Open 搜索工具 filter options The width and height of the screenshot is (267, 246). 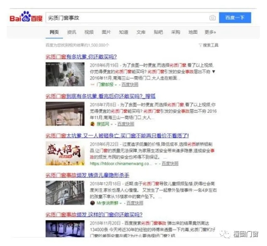(210, 45)
